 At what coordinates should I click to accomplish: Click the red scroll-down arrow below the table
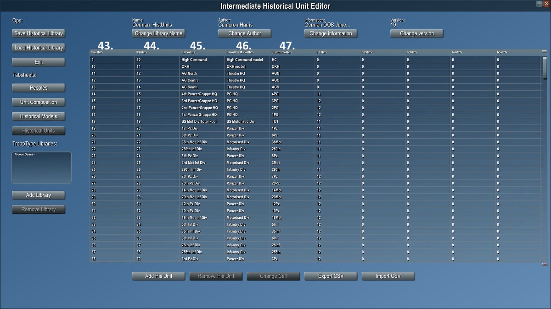[545, 264]
